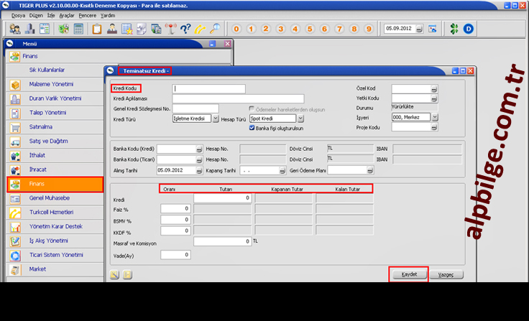Open calendar icon next to toolbar date
Screen dimensions: 529x321
[x=433, y=29]
